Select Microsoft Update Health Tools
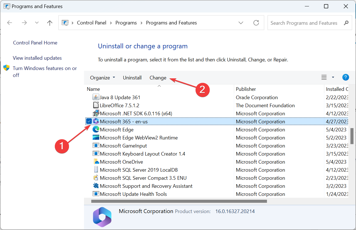Viewport: 356px width, 230px height. (x=133, y=194)
